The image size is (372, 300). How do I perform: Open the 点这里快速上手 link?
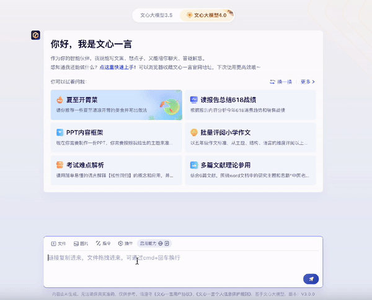pos(117,67)
